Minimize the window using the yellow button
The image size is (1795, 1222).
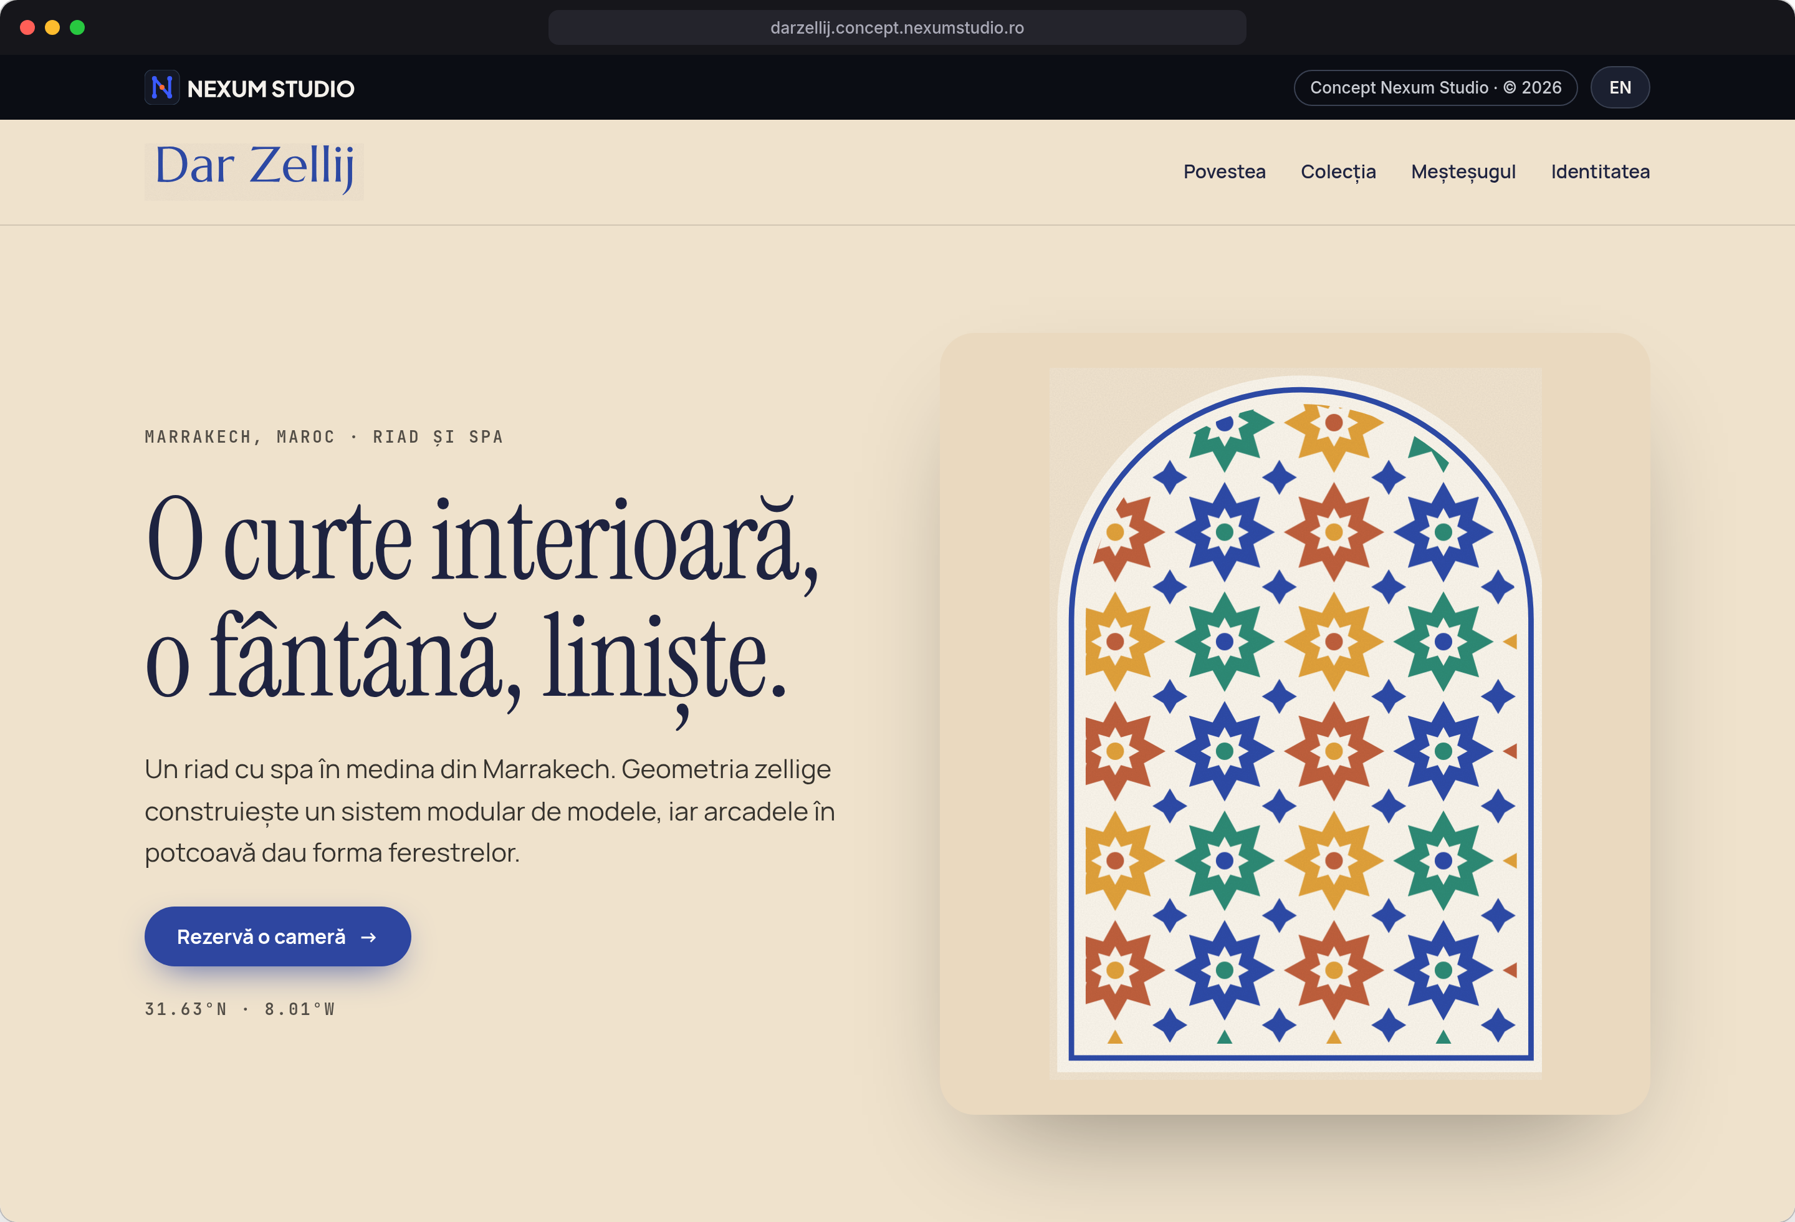52,28
